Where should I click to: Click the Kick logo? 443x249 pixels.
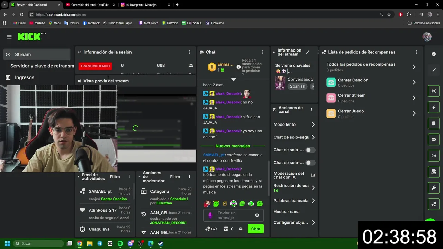pos(31,36)
